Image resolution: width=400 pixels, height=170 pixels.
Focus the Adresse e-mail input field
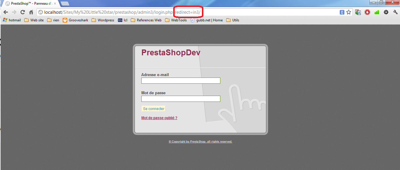point(181,81)
